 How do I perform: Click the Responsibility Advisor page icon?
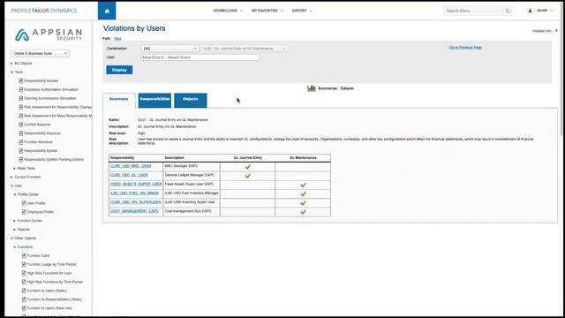coord(21,80)
